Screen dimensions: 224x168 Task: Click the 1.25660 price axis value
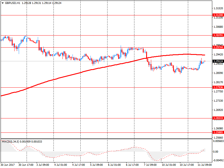[x=218, y=138]
